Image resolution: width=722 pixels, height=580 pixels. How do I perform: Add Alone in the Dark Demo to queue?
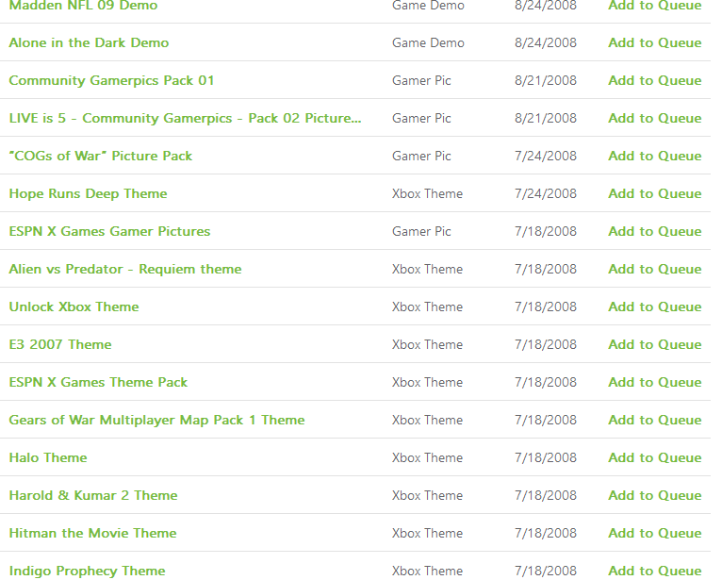click(x=655, y=42)
